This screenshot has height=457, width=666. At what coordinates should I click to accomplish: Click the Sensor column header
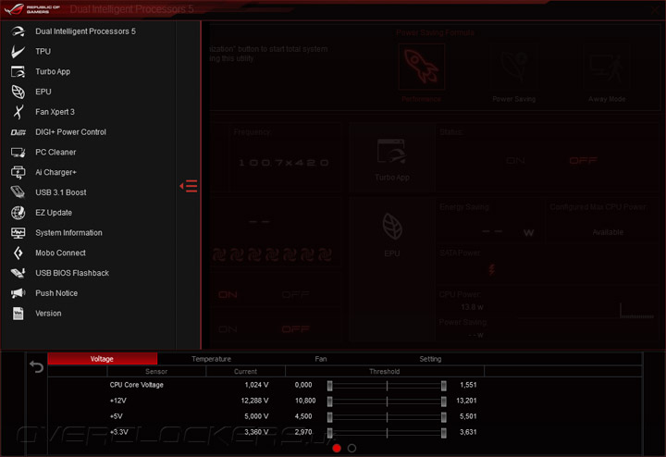point(156,371)
